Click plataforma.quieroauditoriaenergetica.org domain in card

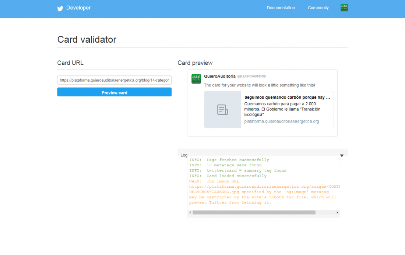[282, 121]
